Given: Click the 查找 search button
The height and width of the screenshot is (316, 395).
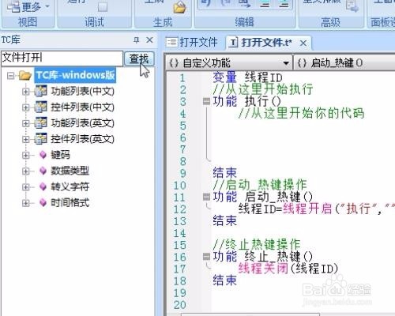Looking at the screenshot, I should tap(139, 58).
